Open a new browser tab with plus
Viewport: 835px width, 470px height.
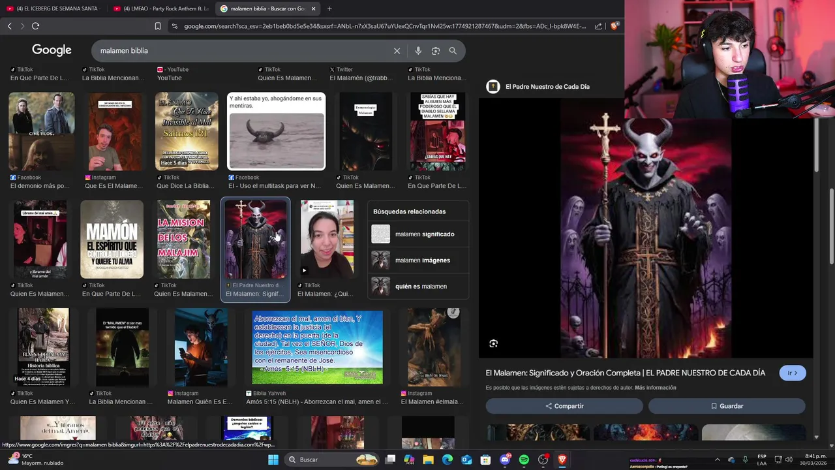click(329, 8)
